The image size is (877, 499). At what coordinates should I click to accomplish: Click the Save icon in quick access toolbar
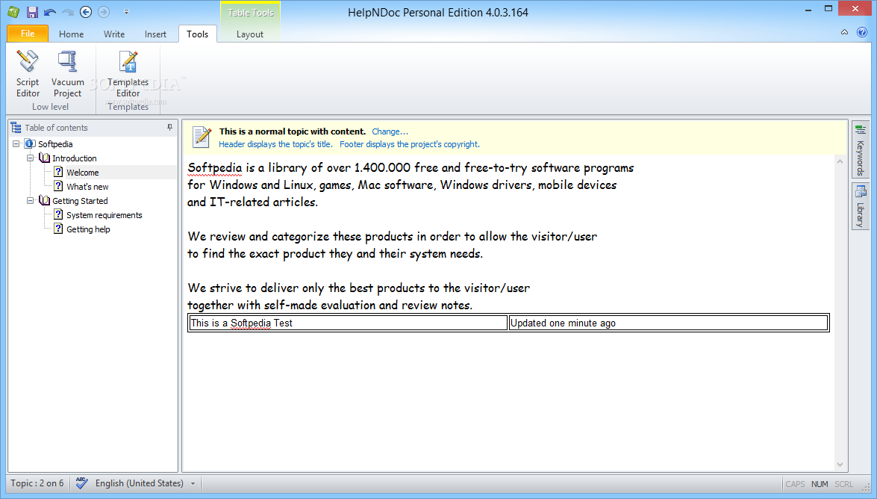click(32, 12)
